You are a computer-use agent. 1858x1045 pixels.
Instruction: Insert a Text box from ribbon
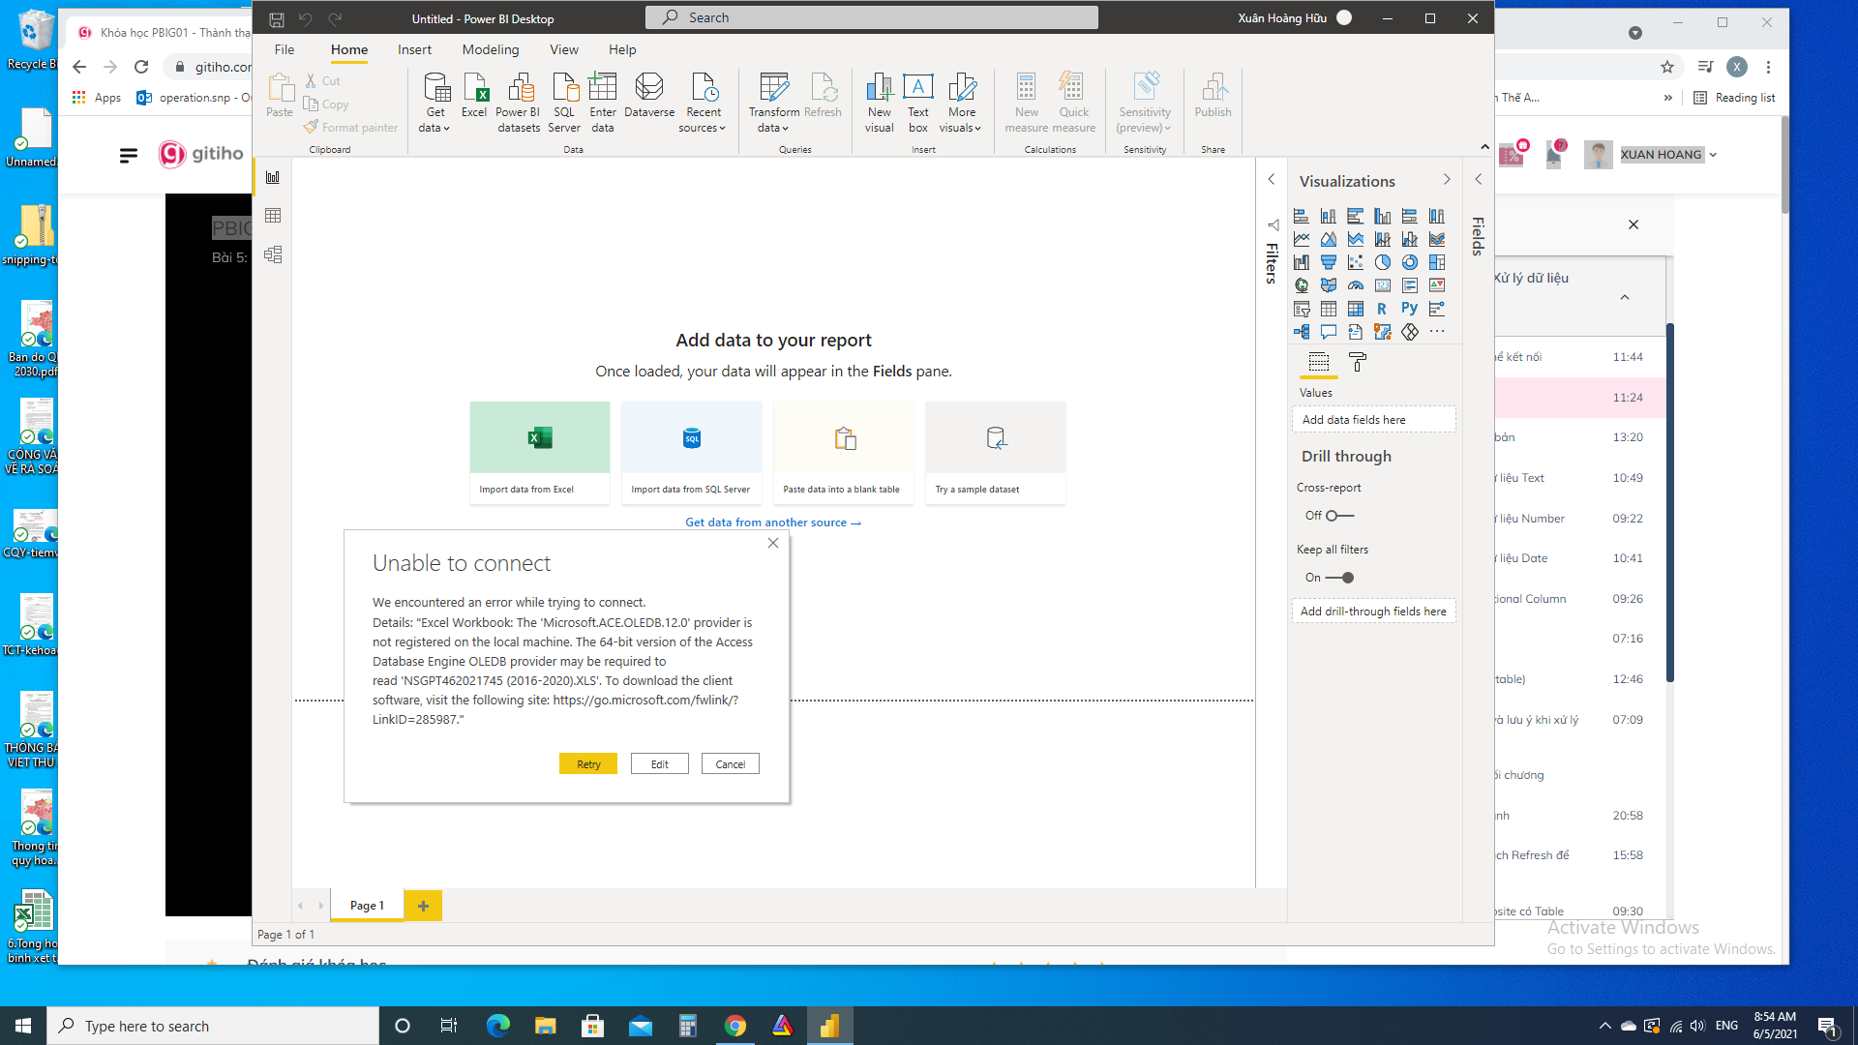coord(918,103)
